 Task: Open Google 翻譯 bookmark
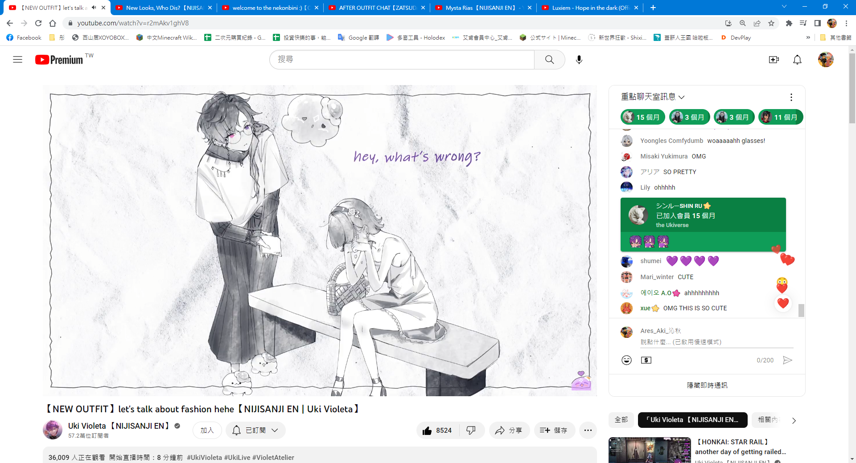[x=358, y=38]
